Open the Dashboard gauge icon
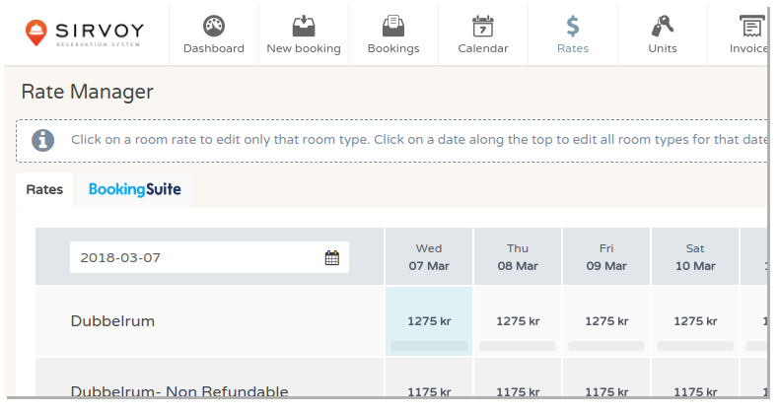Image resolution: width=779 pixels, height=411 pixels. point(214,26)
